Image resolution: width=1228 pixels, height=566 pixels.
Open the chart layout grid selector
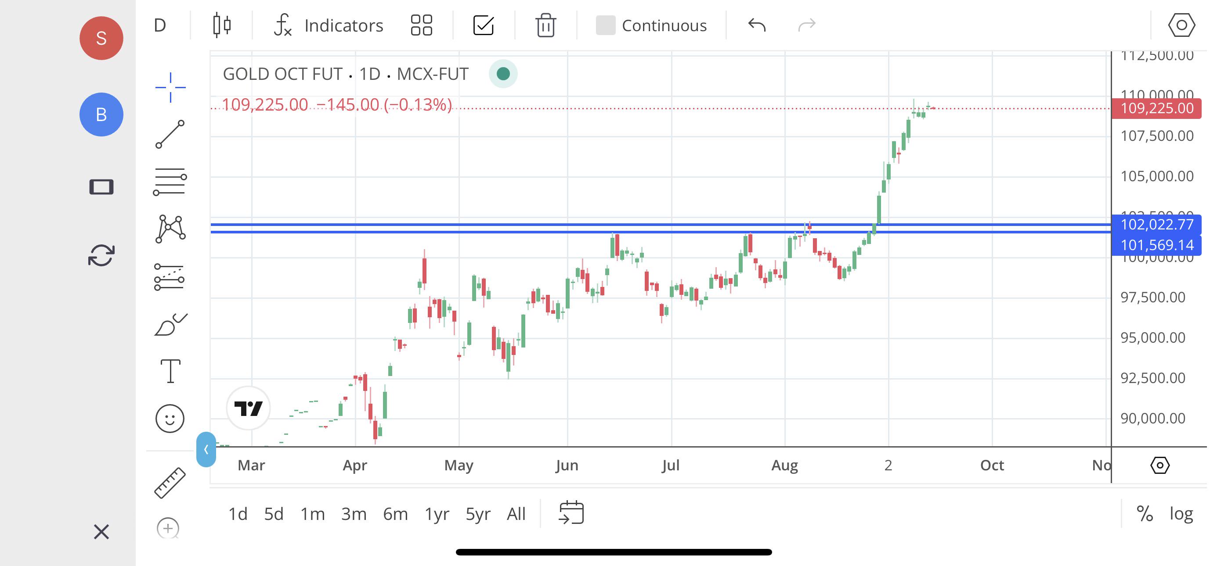tap(421, 25)
